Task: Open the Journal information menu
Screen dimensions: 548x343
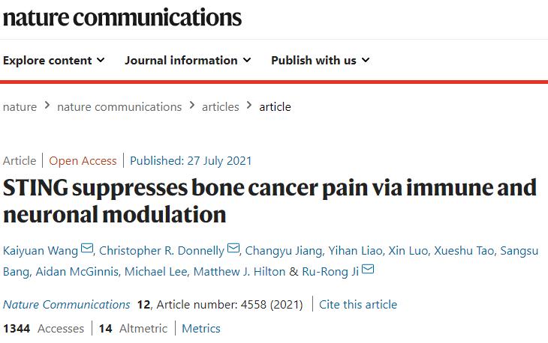Action: tap(188, 60)
